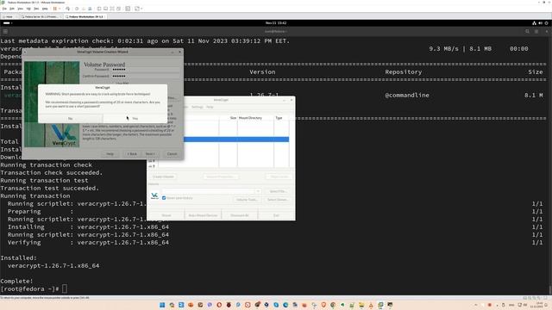Image resolution: width=552 pixels, height=310 pixels.
Task: Open Settings menu in VeraCrypt main window
Action: (x=198, y=107)
